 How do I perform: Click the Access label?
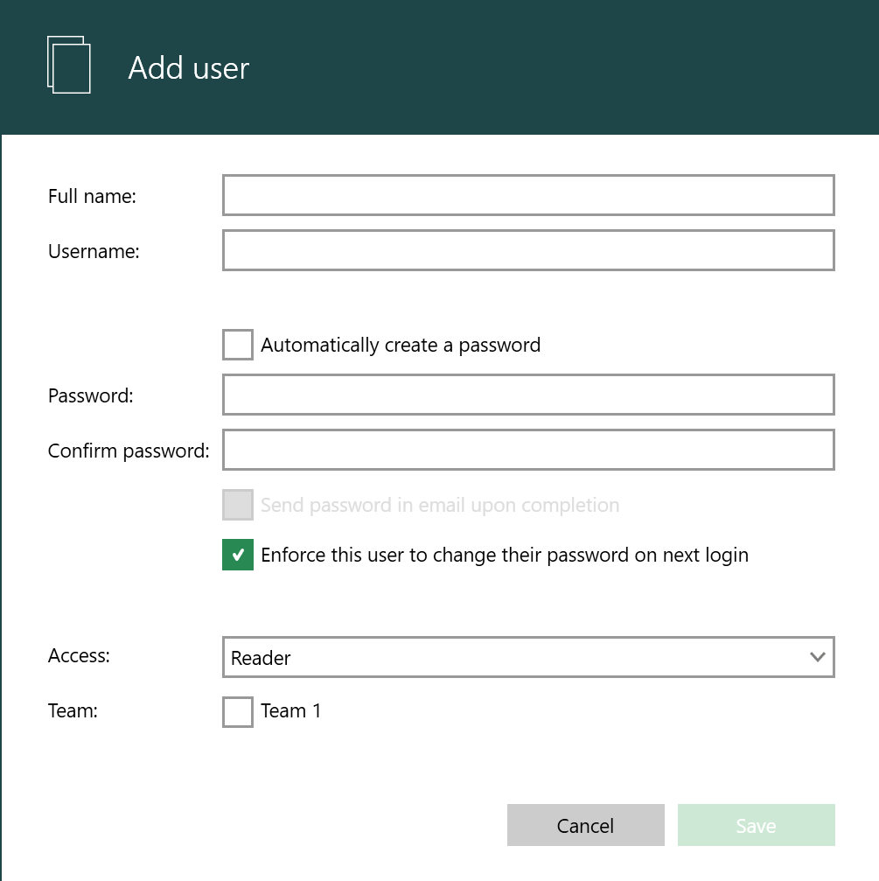point(79,655)
